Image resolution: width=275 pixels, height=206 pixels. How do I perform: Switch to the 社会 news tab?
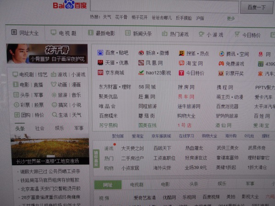39,128
